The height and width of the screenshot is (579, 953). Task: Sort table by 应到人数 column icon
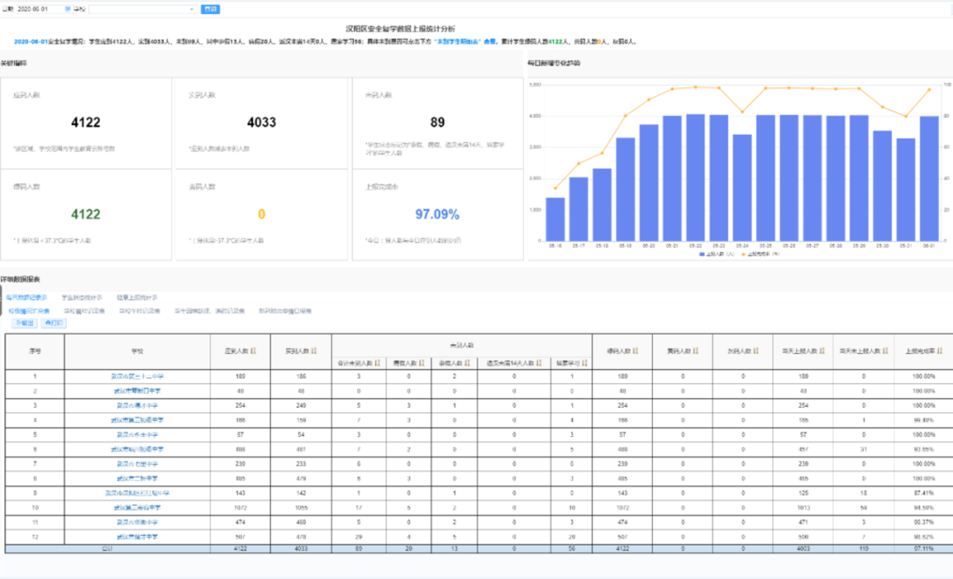(x=254, y=351)
